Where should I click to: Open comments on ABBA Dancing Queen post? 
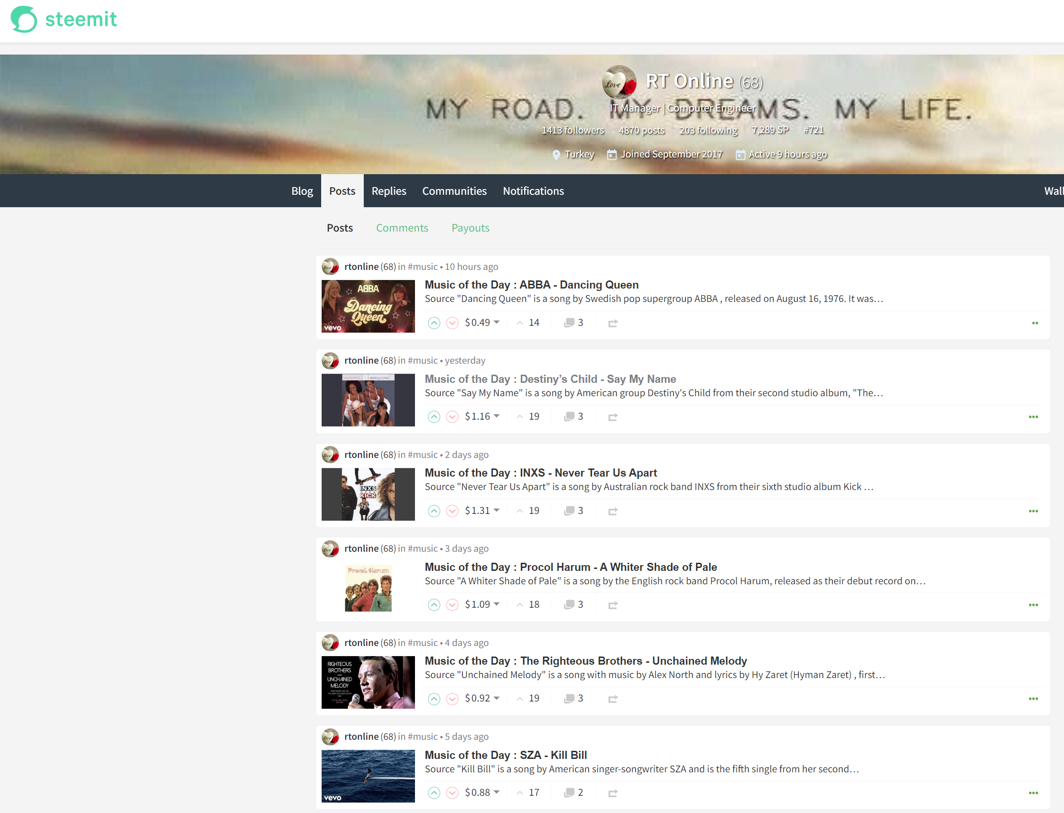click(x=573, y=323)
